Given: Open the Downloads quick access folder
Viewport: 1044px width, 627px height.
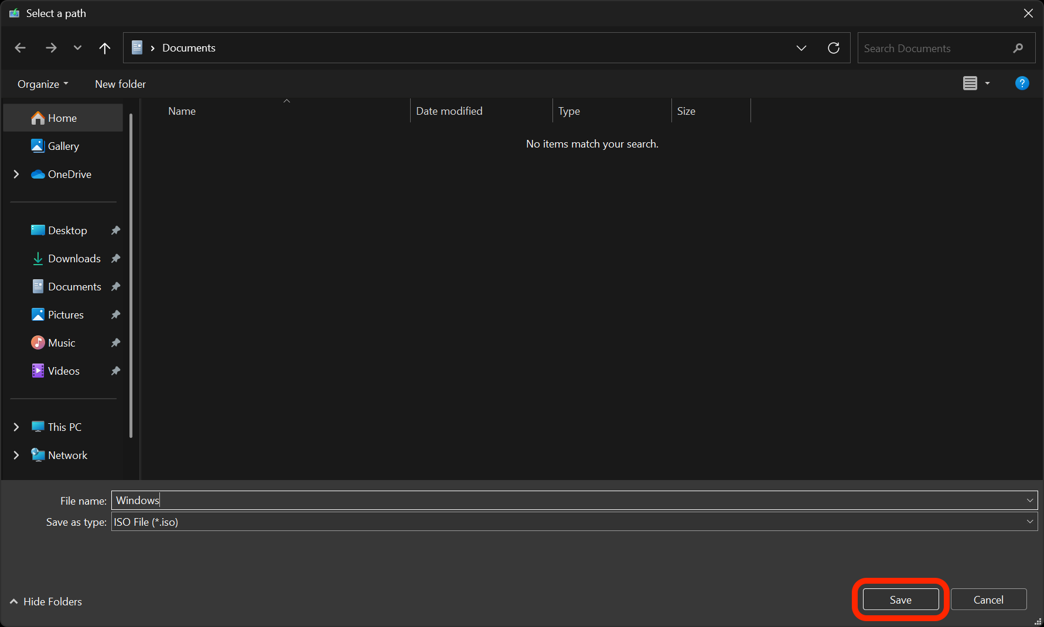Looking at the screenshot, I should click(x=74, y=259).
